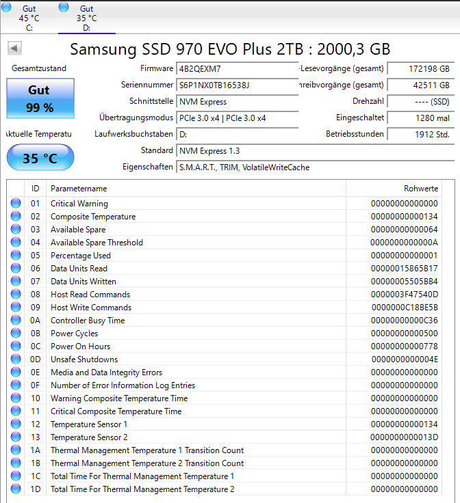Image resolution: width=460 pixels, height=503 pixels.
Task: Click the status orb for Critical Warning
Action: pos(16,203)
